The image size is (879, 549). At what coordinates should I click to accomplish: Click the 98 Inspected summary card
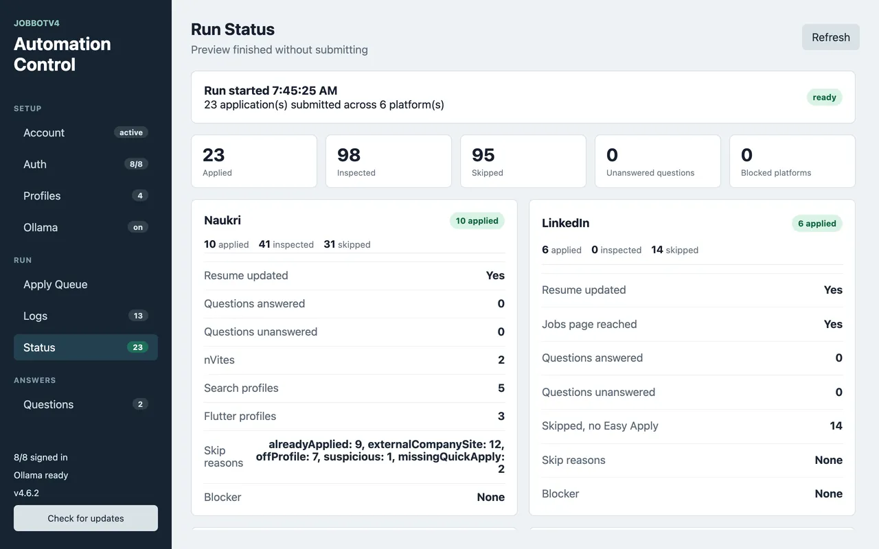(389, 161)
